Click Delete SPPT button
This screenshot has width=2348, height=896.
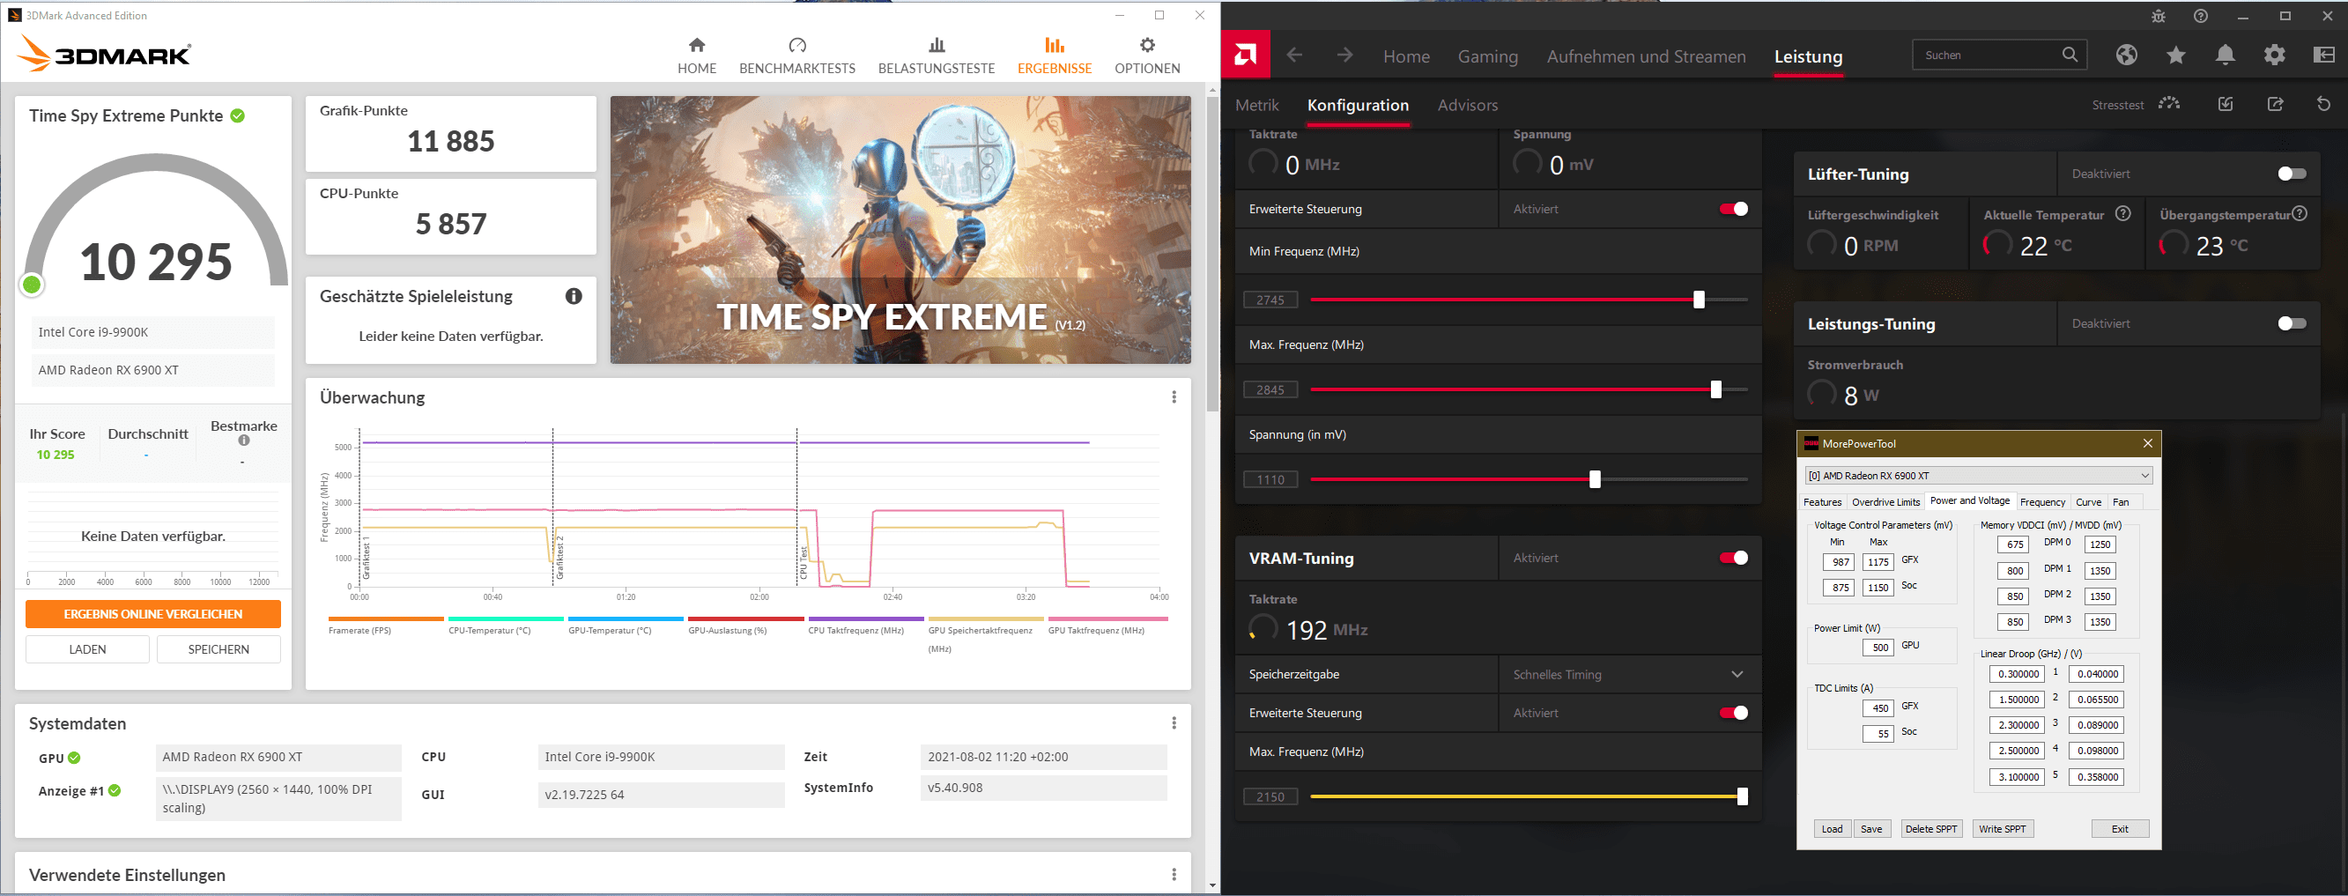[1930, 828]
